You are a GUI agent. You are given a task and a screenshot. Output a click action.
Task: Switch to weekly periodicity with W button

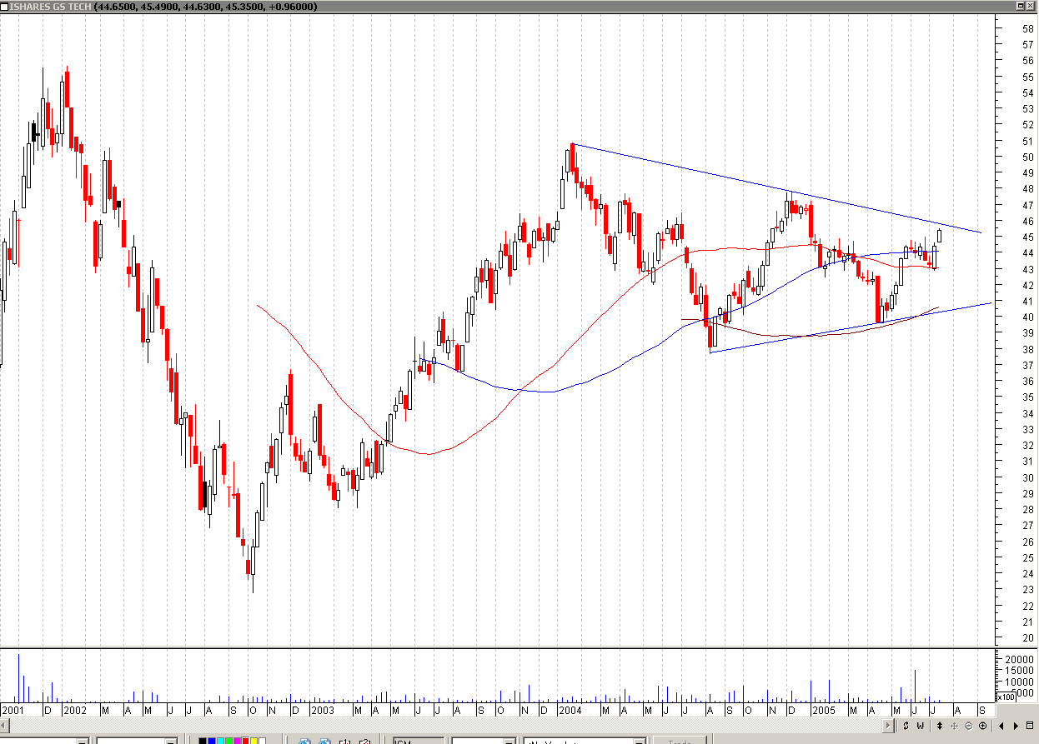pyautogui.click(x=921, y=726)
